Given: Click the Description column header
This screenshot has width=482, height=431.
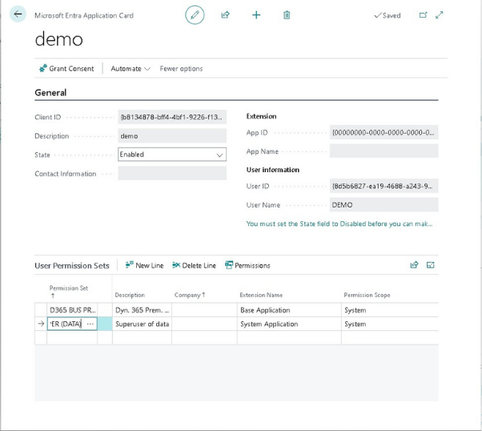Looking at the screenshot, I should click(130, 295).
